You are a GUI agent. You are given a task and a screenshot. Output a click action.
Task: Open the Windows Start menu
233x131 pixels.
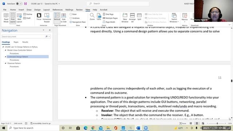click(4, 128)
